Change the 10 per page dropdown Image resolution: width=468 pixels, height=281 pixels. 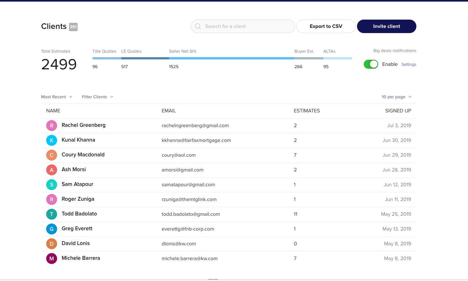tap(396, 97)
